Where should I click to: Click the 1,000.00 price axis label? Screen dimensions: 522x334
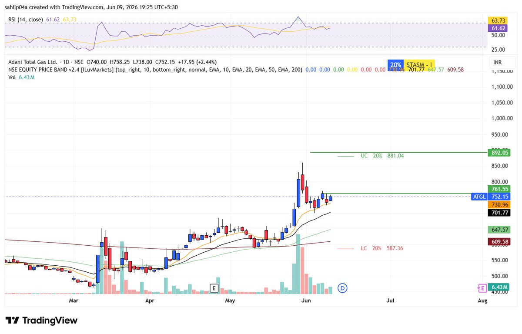click(x=502, y=118)
